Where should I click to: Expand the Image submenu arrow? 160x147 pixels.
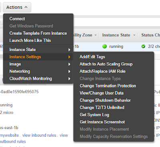coord(69,64)
